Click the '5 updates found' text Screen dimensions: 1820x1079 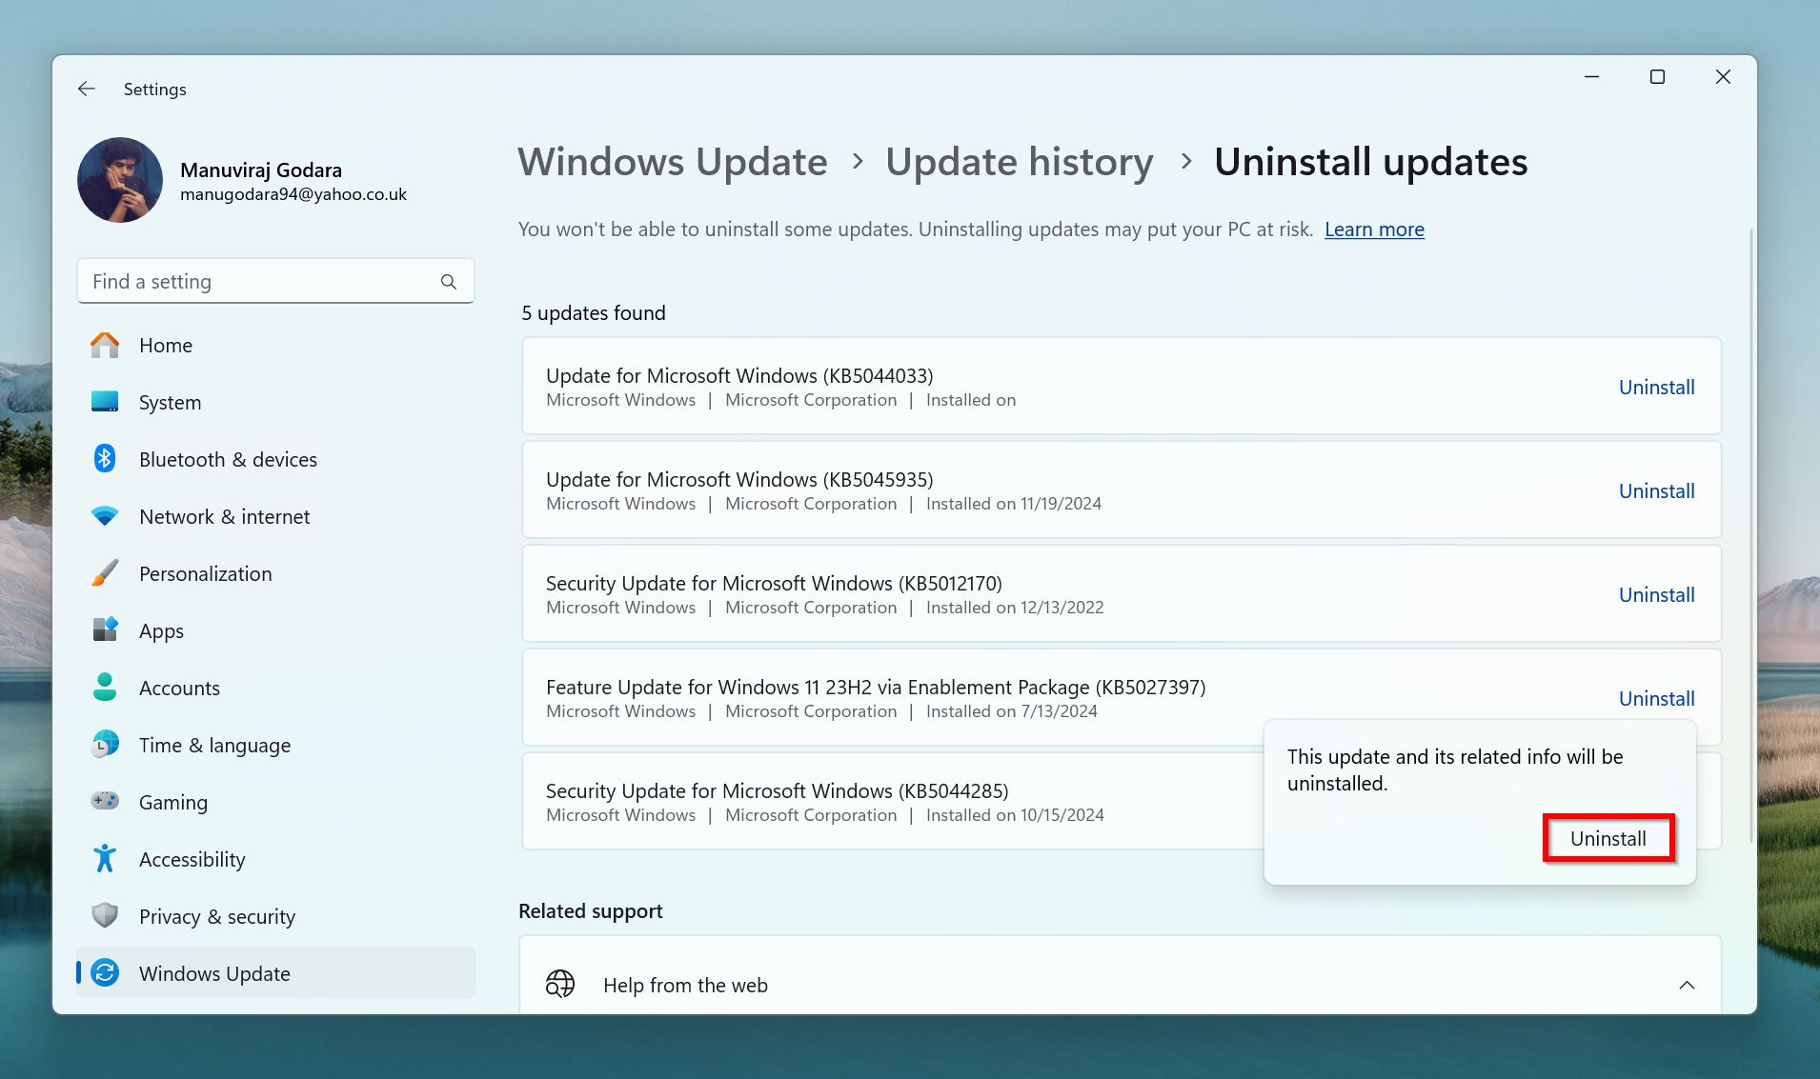(x=594, y=312)
